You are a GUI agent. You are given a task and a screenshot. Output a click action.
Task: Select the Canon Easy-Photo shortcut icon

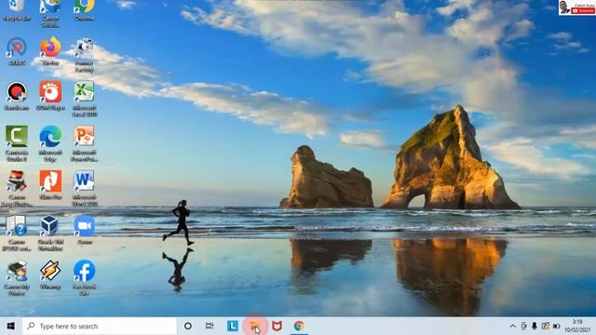tap(17, 189)
